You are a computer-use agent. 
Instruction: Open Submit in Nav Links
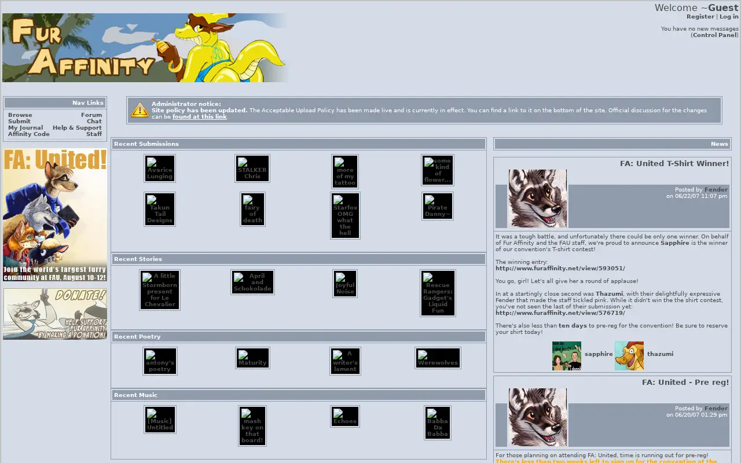[19, 122]
